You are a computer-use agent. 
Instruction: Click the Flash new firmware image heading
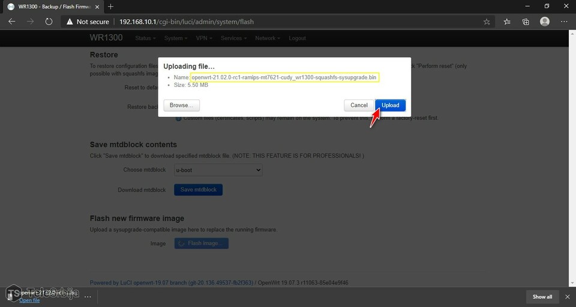[137, 218]
